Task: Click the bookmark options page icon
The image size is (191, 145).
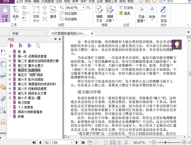Action: (38, 46)
